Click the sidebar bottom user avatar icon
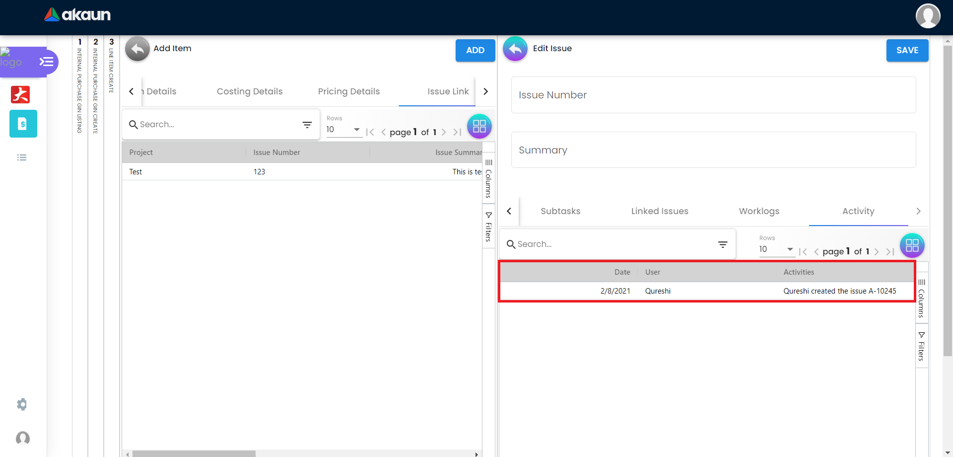 coord(23,438)
